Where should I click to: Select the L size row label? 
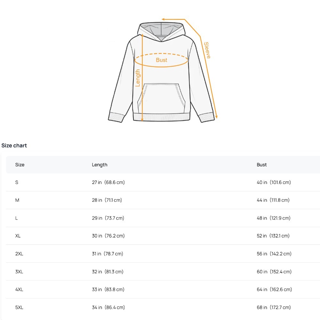pyautogui.click(x=17, y=218)
